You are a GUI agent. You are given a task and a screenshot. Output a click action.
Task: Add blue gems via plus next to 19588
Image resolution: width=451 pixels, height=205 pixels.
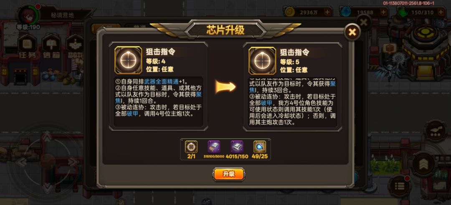pos(383,12)
